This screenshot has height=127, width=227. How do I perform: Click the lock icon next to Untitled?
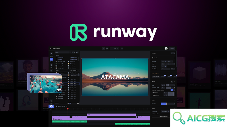coord(174,53)
